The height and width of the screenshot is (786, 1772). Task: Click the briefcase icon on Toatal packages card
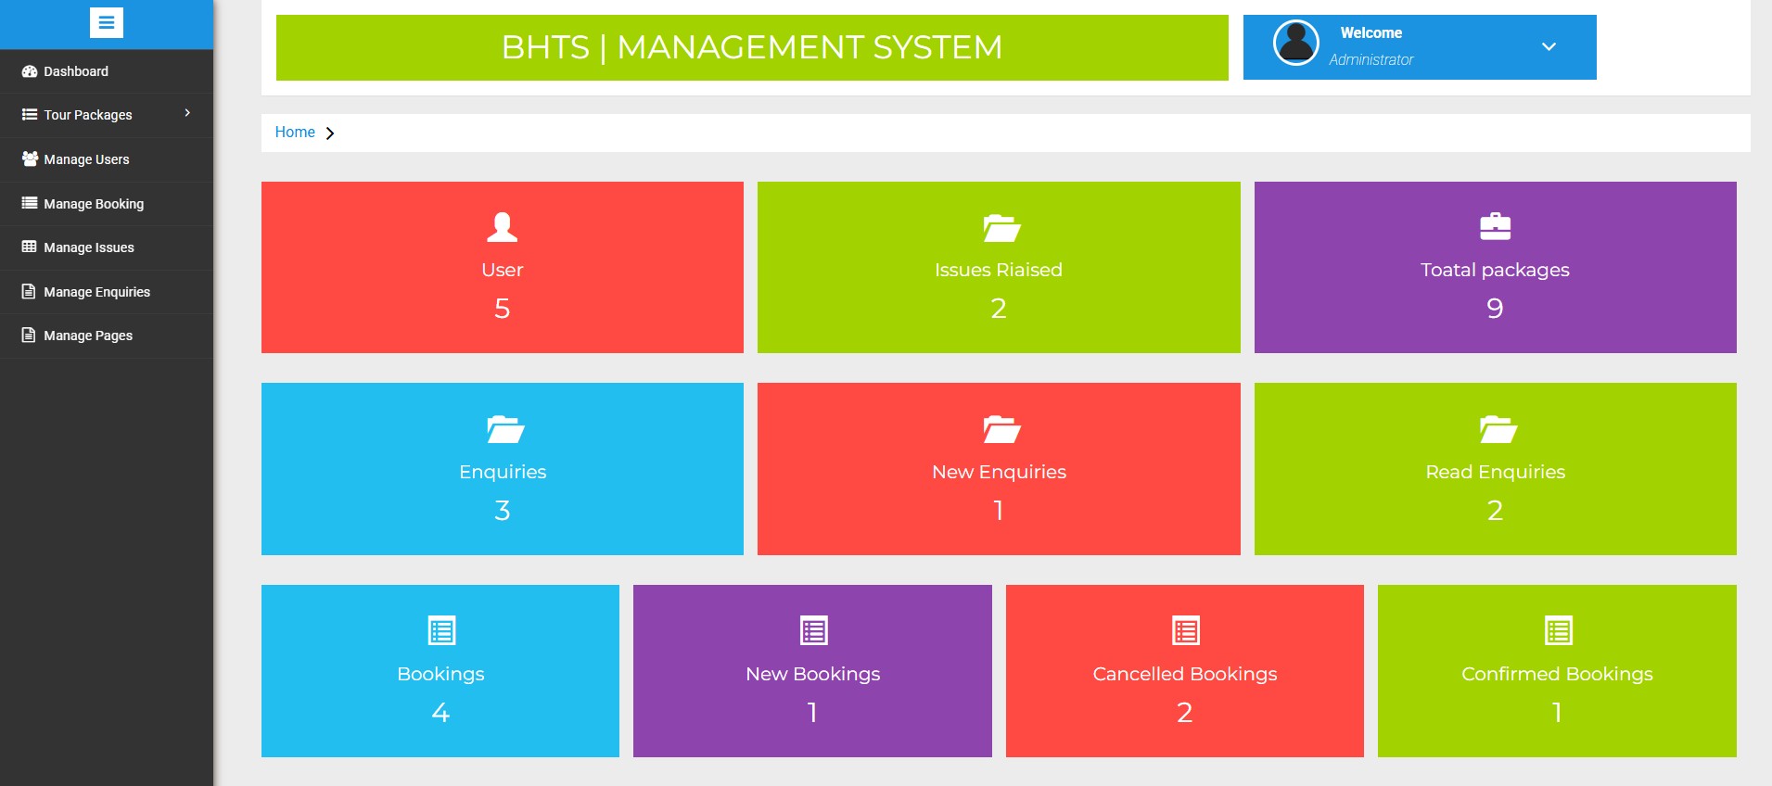point(1495,226)
